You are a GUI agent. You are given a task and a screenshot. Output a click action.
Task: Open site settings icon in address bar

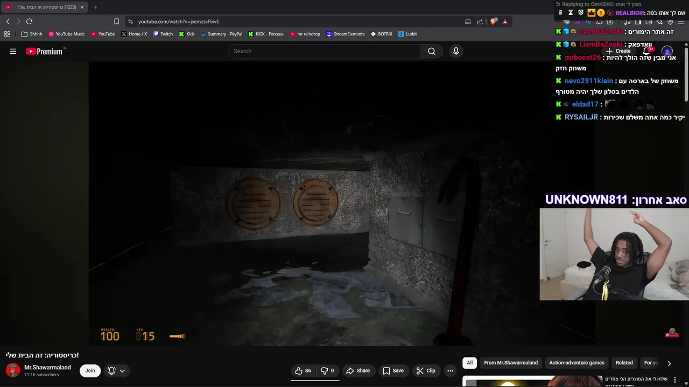click(x=130, y=21)
